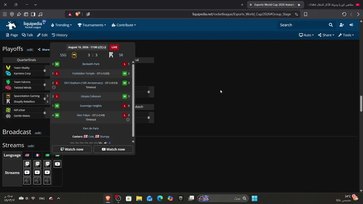The image size is (363, 204).
Task: Open the Team Falcons link
Action: point(22,82)
